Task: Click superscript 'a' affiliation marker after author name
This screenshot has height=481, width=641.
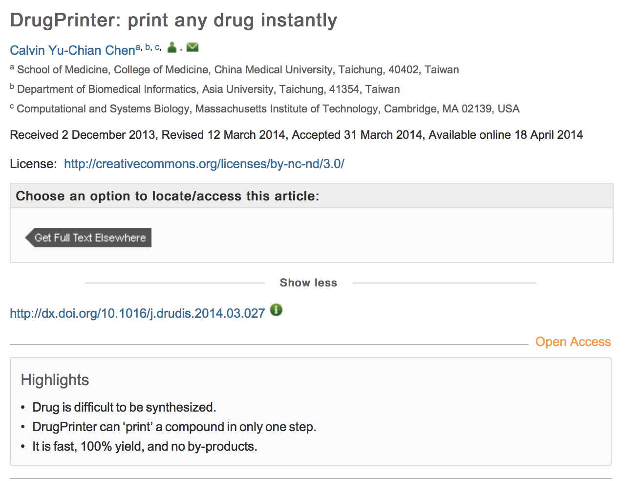Action: coord(138,47)
